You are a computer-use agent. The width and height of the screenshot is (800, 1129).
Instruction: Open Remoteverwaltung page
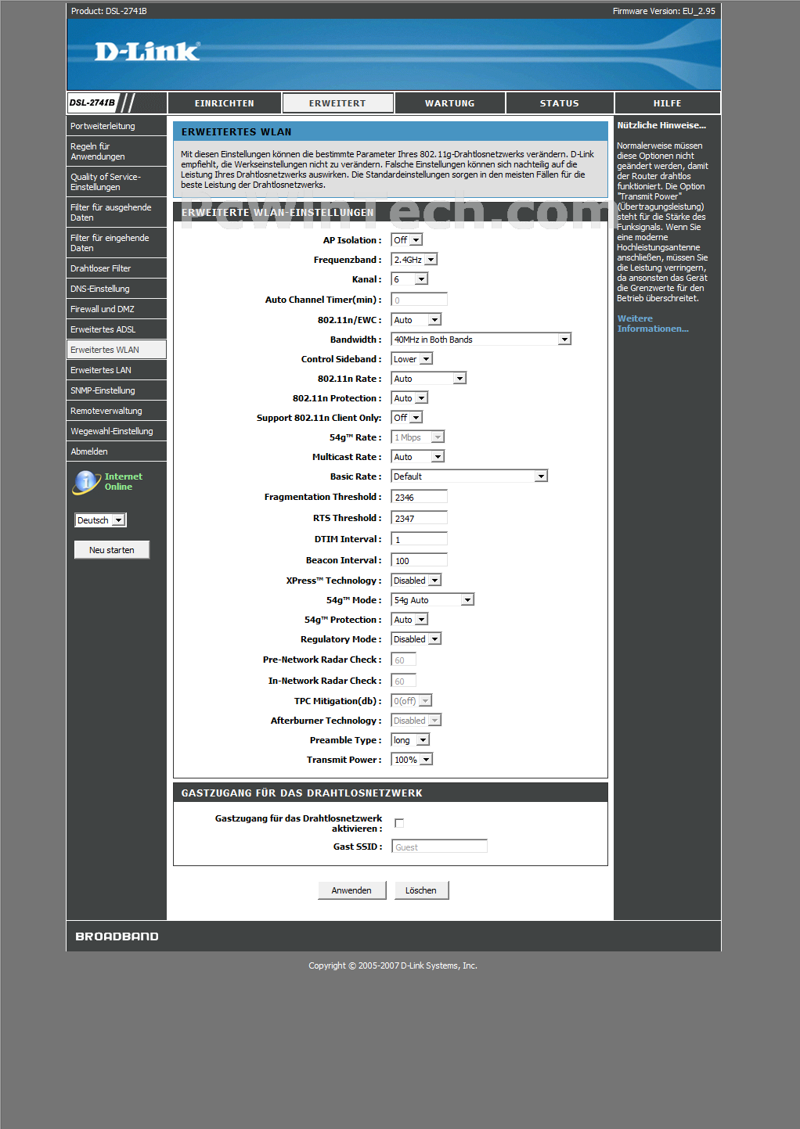click(x=117, y=411)
